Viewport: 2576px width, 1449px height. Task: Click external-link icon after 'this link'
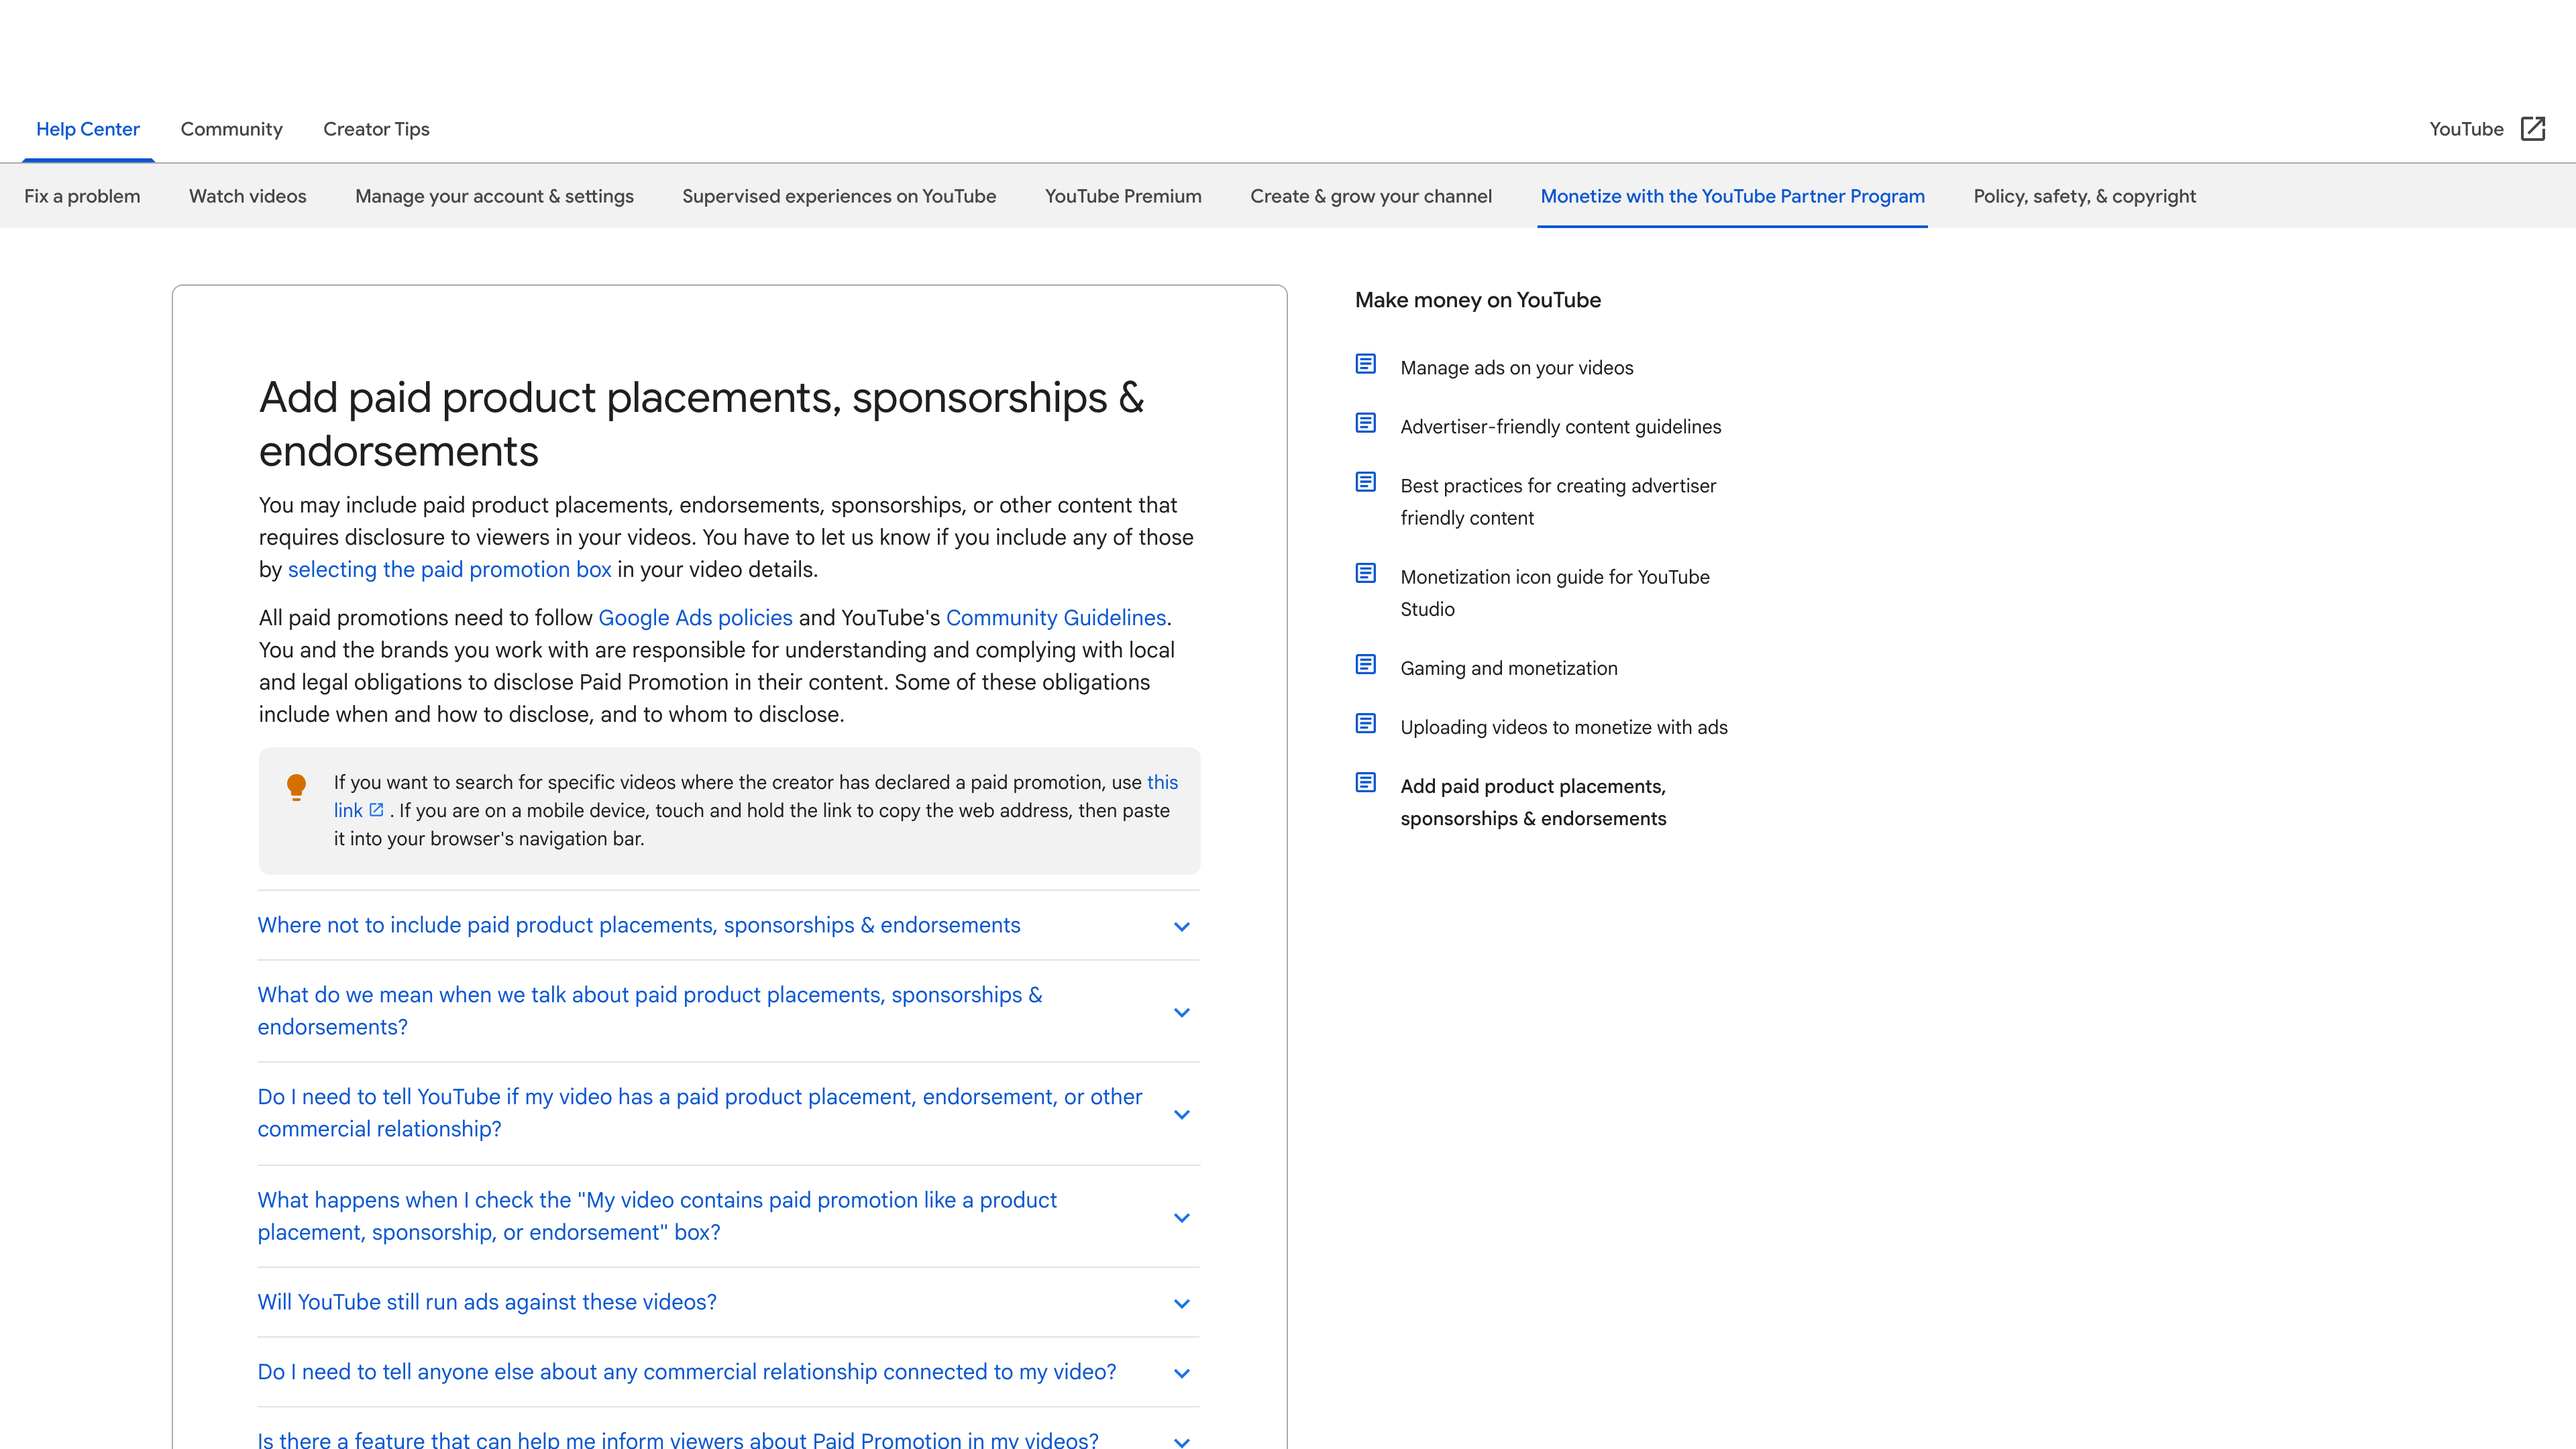pos(377,810)
